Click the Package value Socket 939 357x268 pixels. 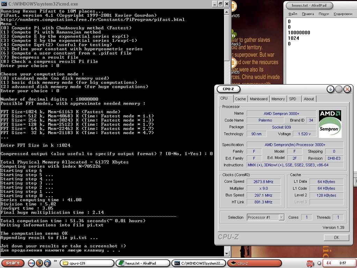point(281,127)
